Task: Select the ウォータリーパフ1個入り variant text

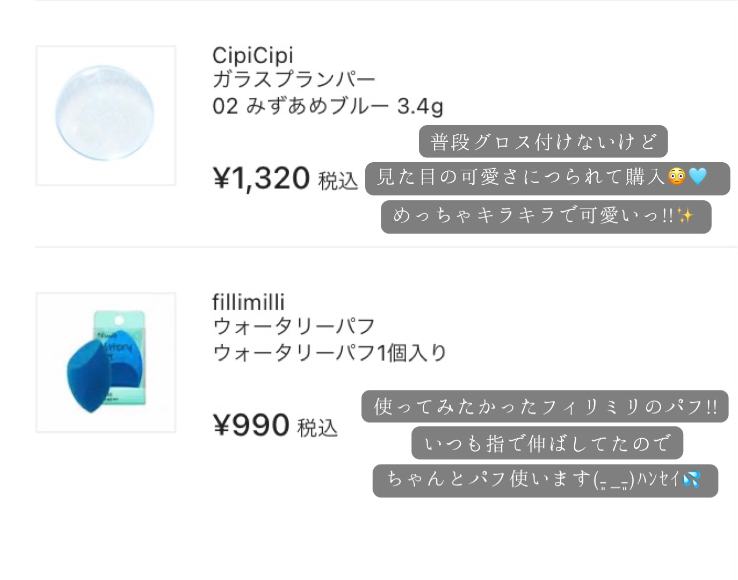Action: click(x=330, y=353)
